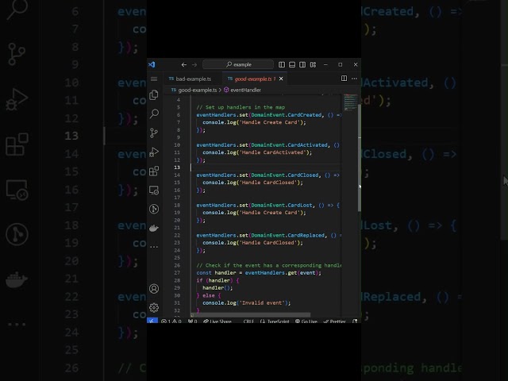
Task: Close the good-example.ts tab
Action: 281,79
